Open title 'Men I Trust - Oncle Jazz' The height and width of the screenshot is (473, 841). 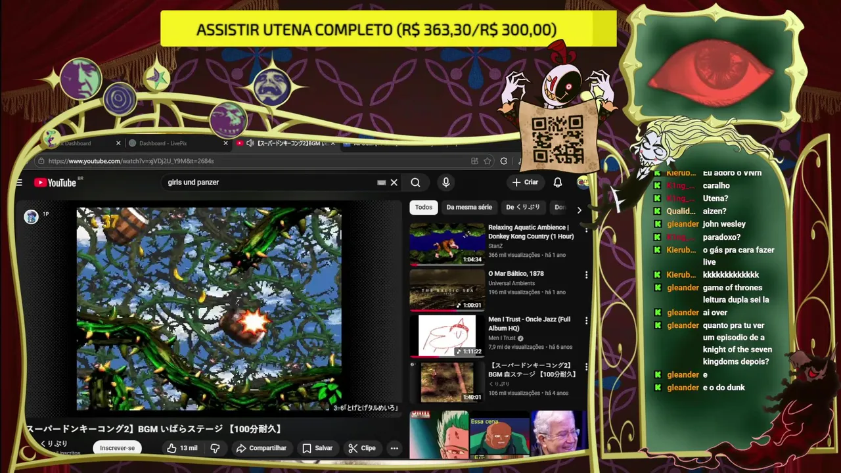click(x=530, y=324)
